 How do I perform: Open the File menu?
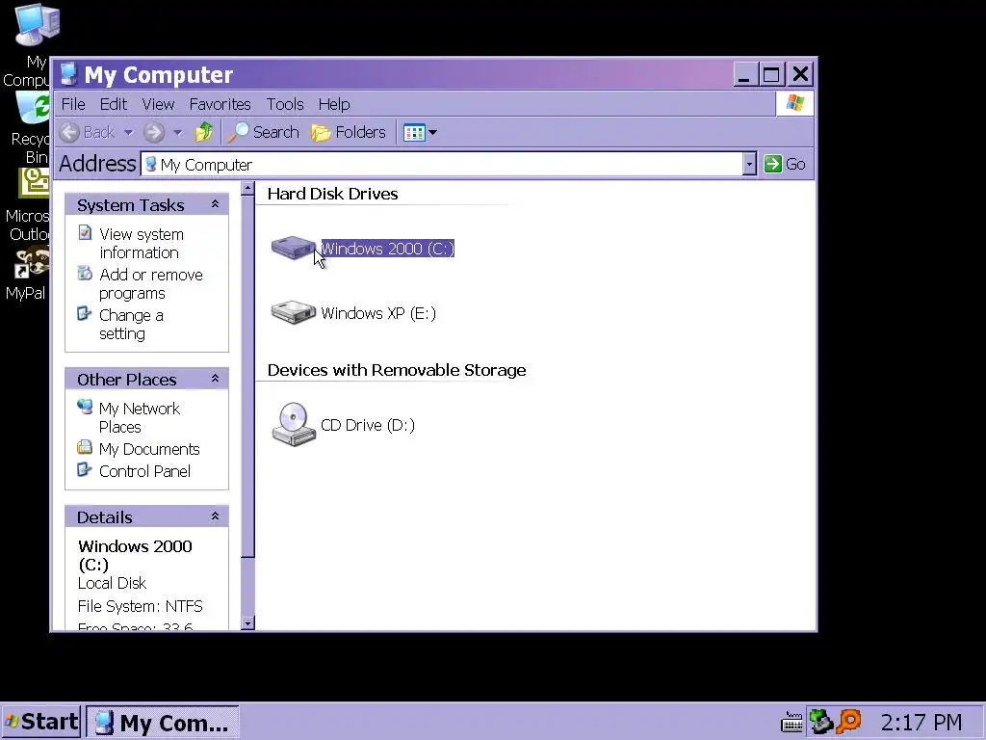coord(73,104)
